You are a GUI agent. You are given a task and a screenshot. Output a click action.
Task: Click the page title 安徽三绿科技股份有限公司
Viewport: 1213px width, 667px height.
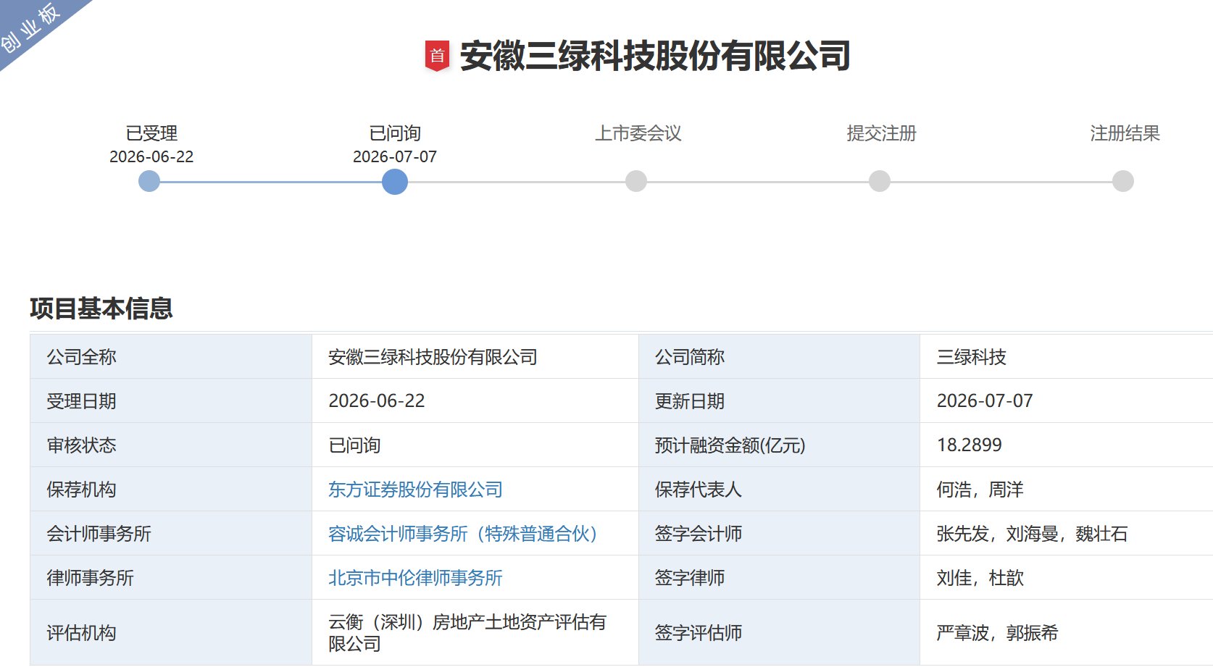coord(655,56)
